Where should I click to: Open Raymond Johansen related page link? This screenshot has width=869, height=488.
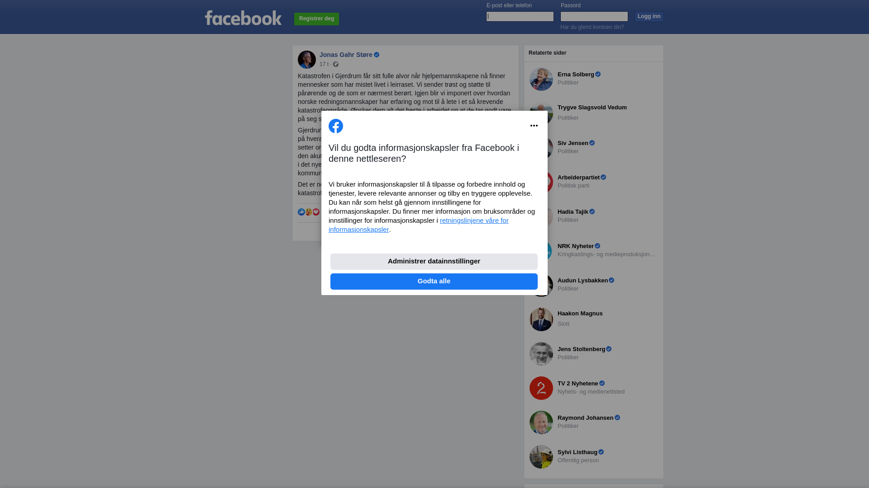pos(585,418)
